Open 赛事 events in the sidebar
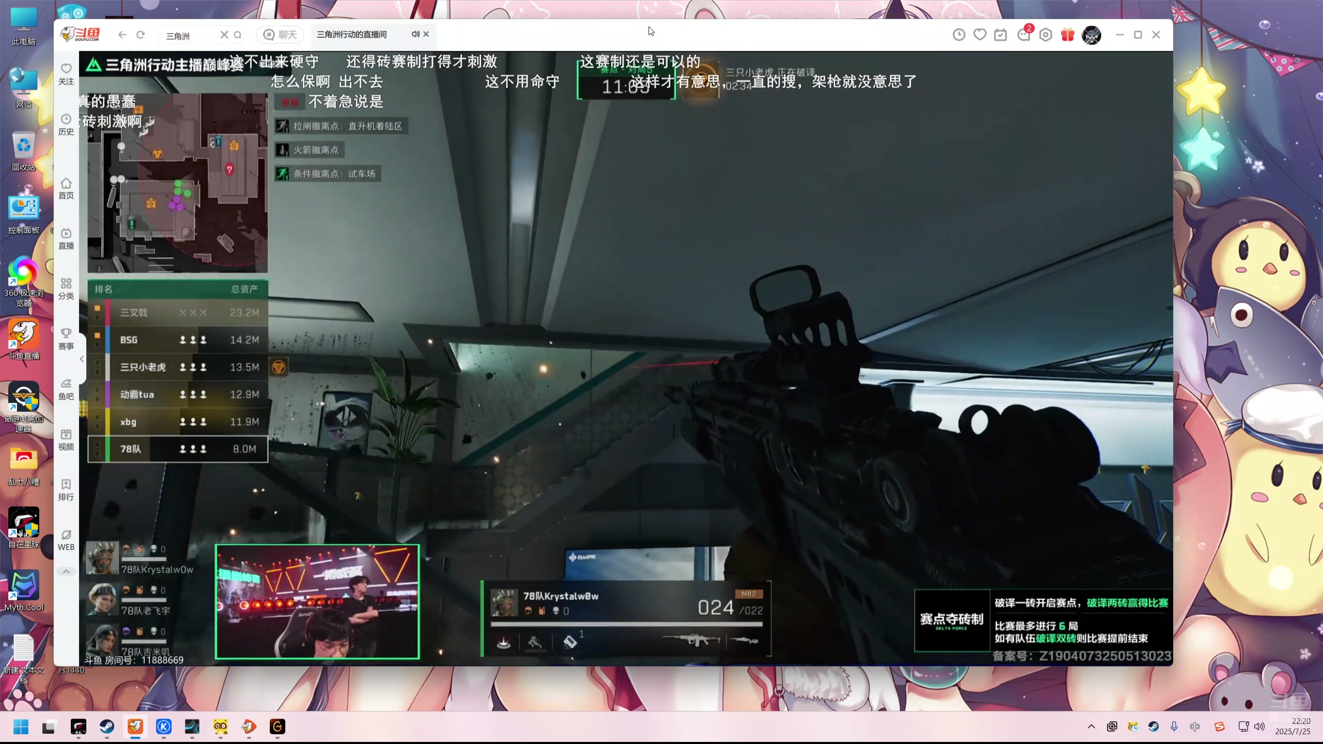1323x744 pixels. pyautogui.click(x=66, y=339)
